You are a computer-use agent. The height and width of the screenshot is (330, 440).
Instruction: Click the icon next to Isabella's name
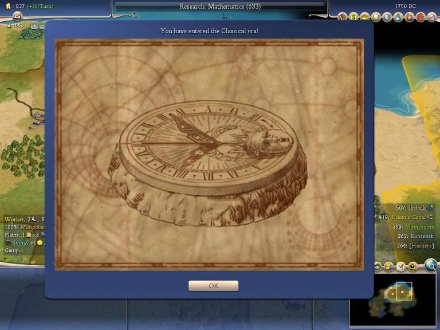pos(431,208)
